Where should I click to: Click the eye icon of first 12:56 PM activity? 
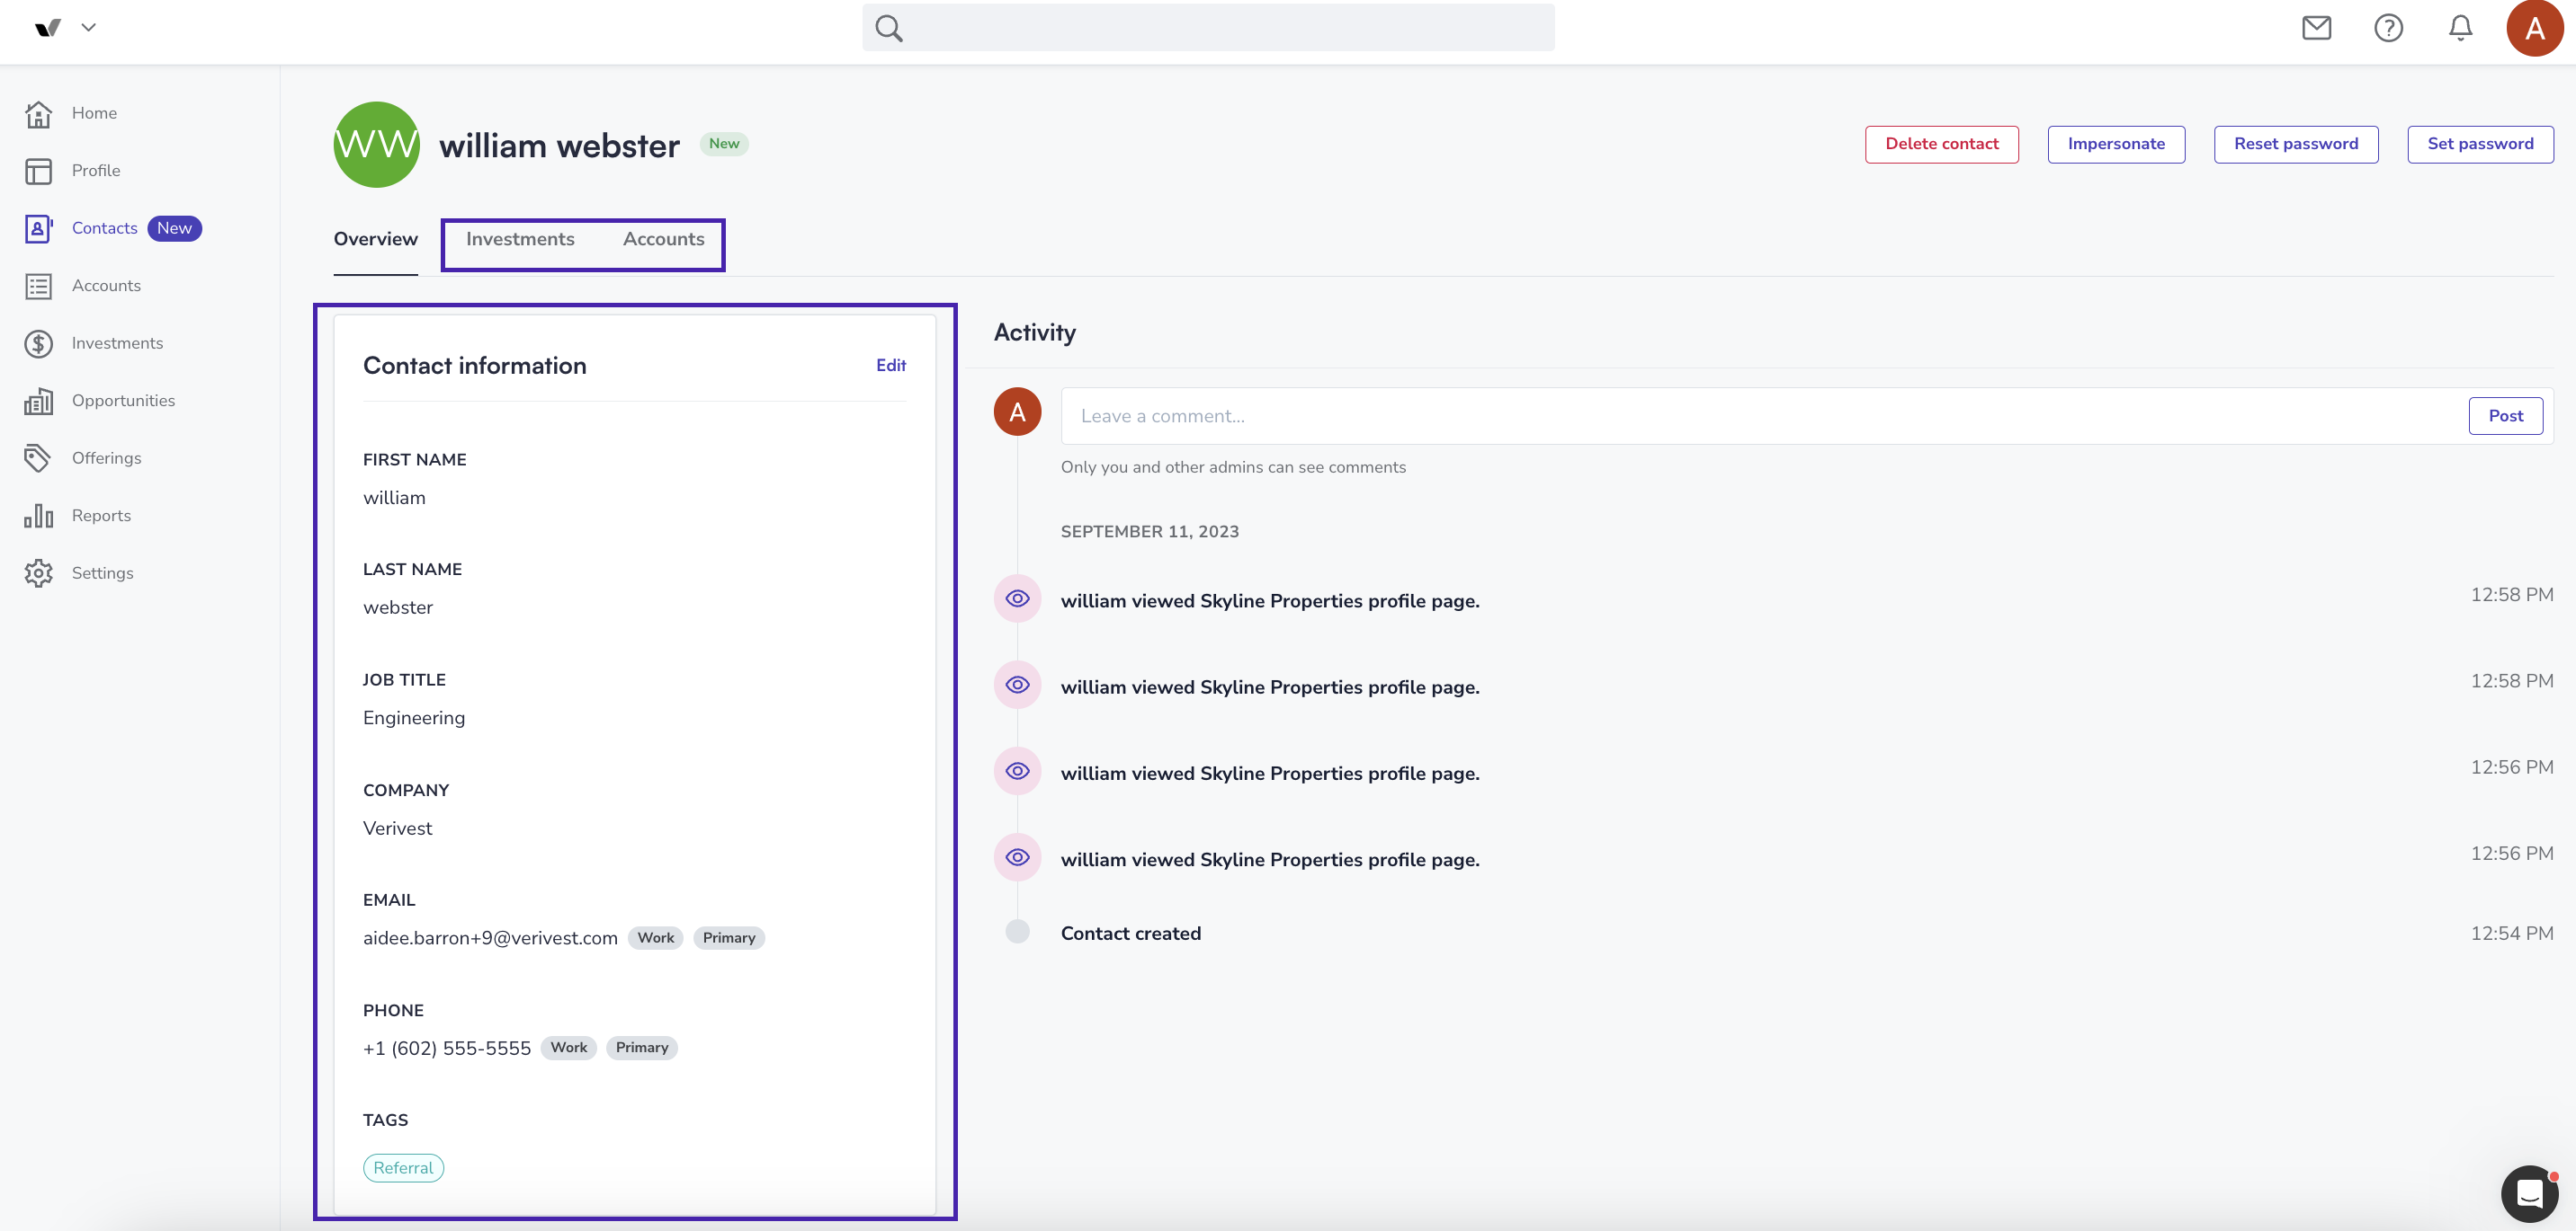pos(1017,771)
